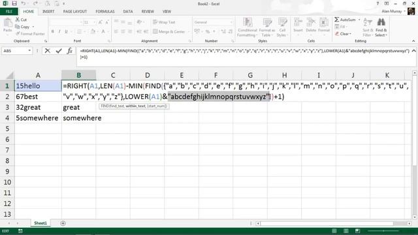This screenshot has height=235, width=418.
Task: Open Format as Table gallery
Action: coord(267,27)
